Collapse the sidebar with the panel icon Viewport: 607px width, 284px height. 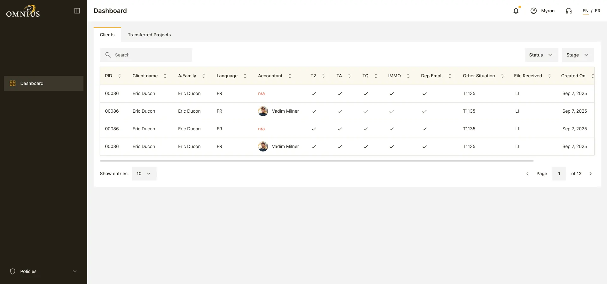click(x=77, y=11)
